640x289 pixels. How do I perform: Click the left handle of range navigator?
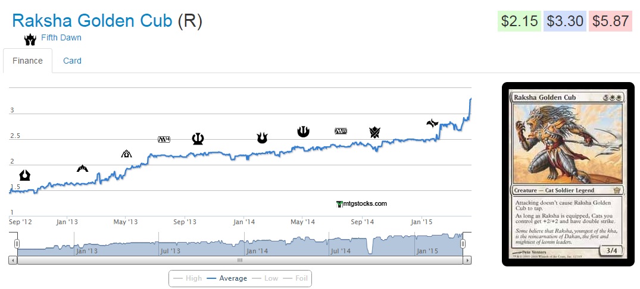click(x=17, y=244)
